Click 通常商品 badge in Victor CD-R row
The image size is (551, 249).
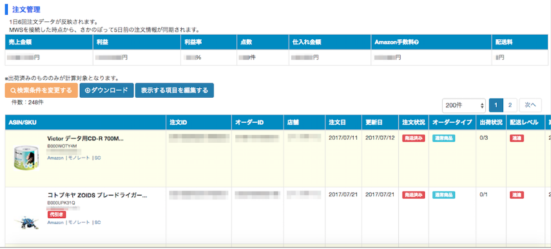444,138
